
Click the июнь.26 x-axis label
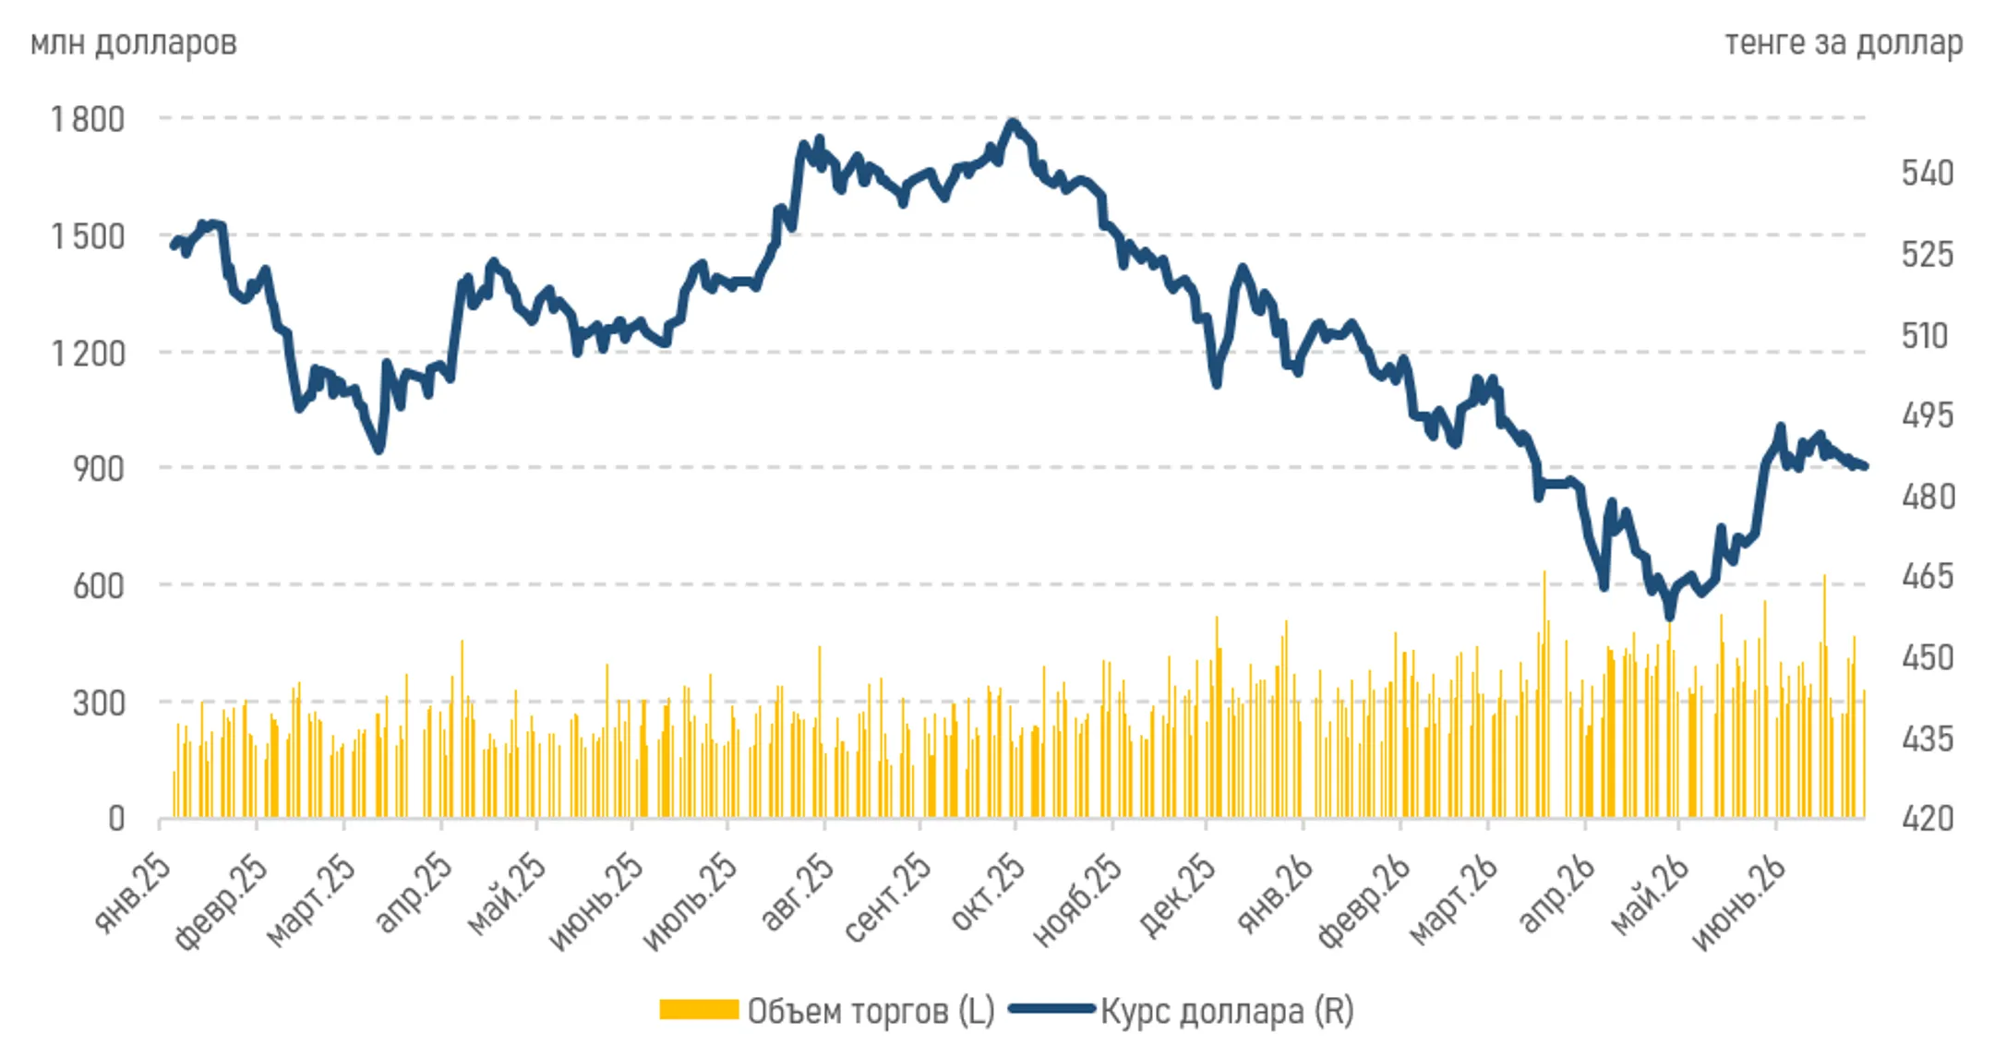(x=1739, y=904)
